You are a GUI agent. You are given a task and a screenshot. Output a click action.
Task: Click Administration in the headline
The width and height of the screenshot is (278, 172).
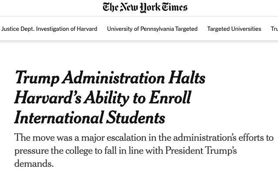click(113, 77)
